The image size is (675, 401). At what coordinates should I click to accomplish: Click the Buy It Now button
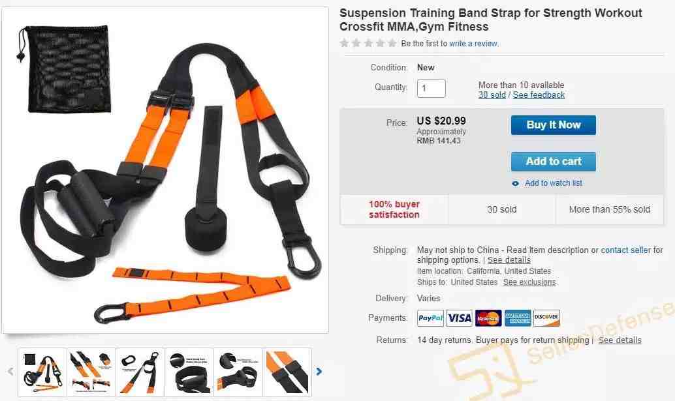pyautogui.click(x=553, y=125)
